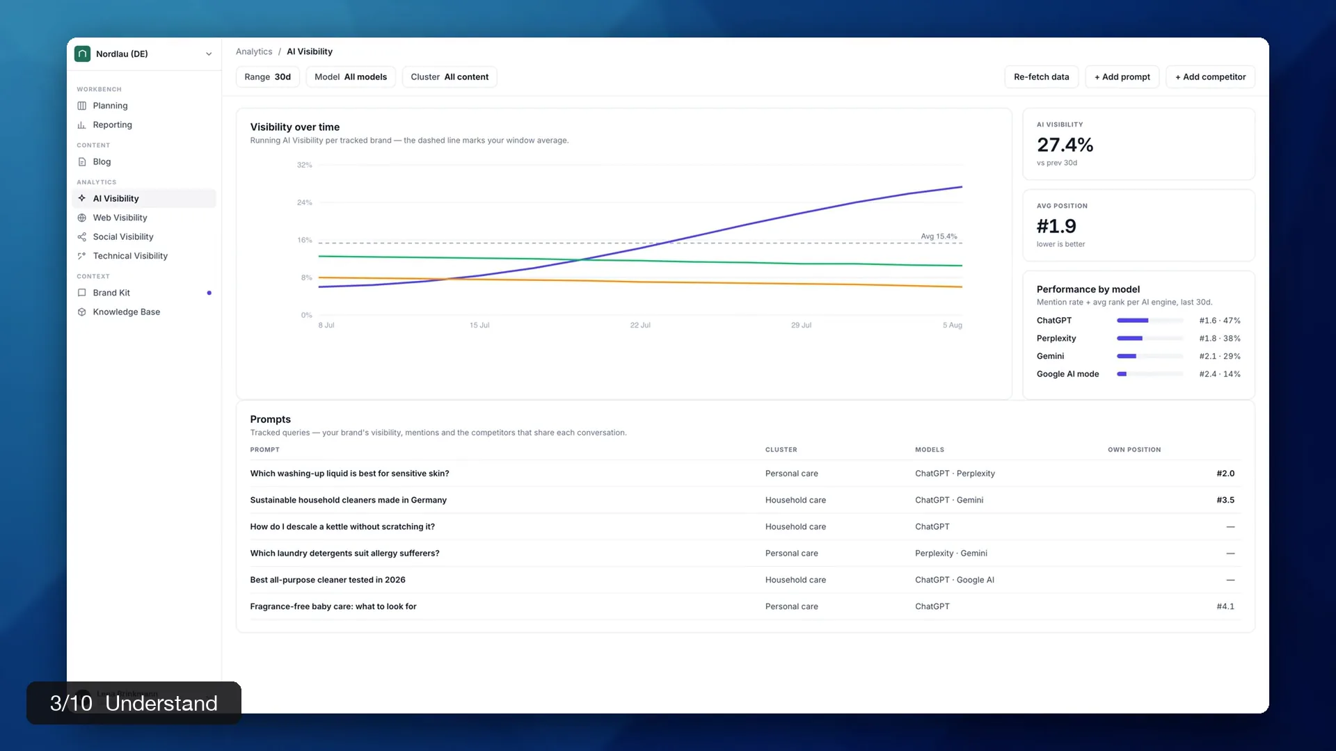This screenshot has width=1336, height=751.
Task: Open the Range 30d filter
Action: click(268, 77)
